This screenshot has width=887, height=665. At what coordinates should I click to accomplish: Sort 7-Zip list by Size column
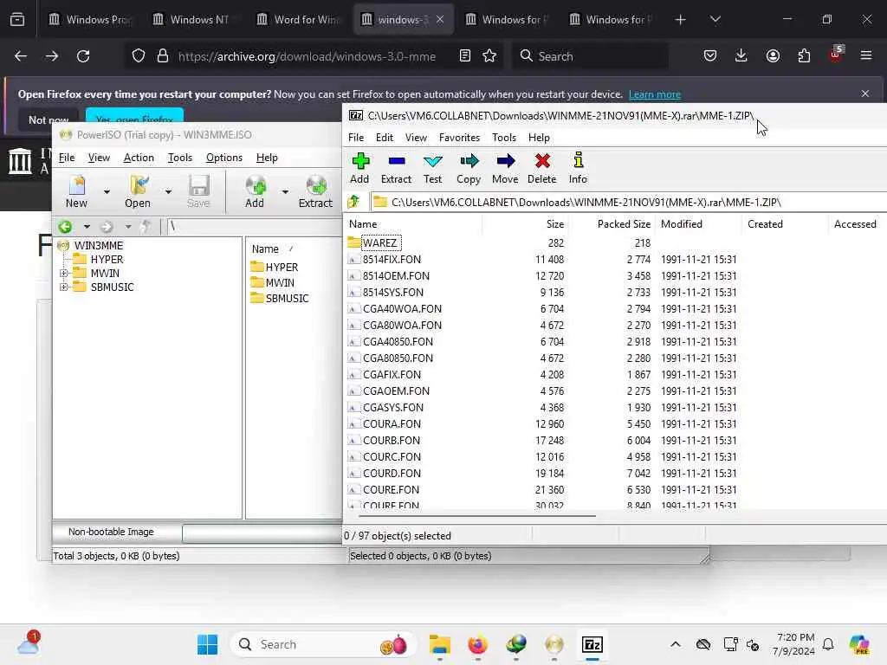(525, 224)
